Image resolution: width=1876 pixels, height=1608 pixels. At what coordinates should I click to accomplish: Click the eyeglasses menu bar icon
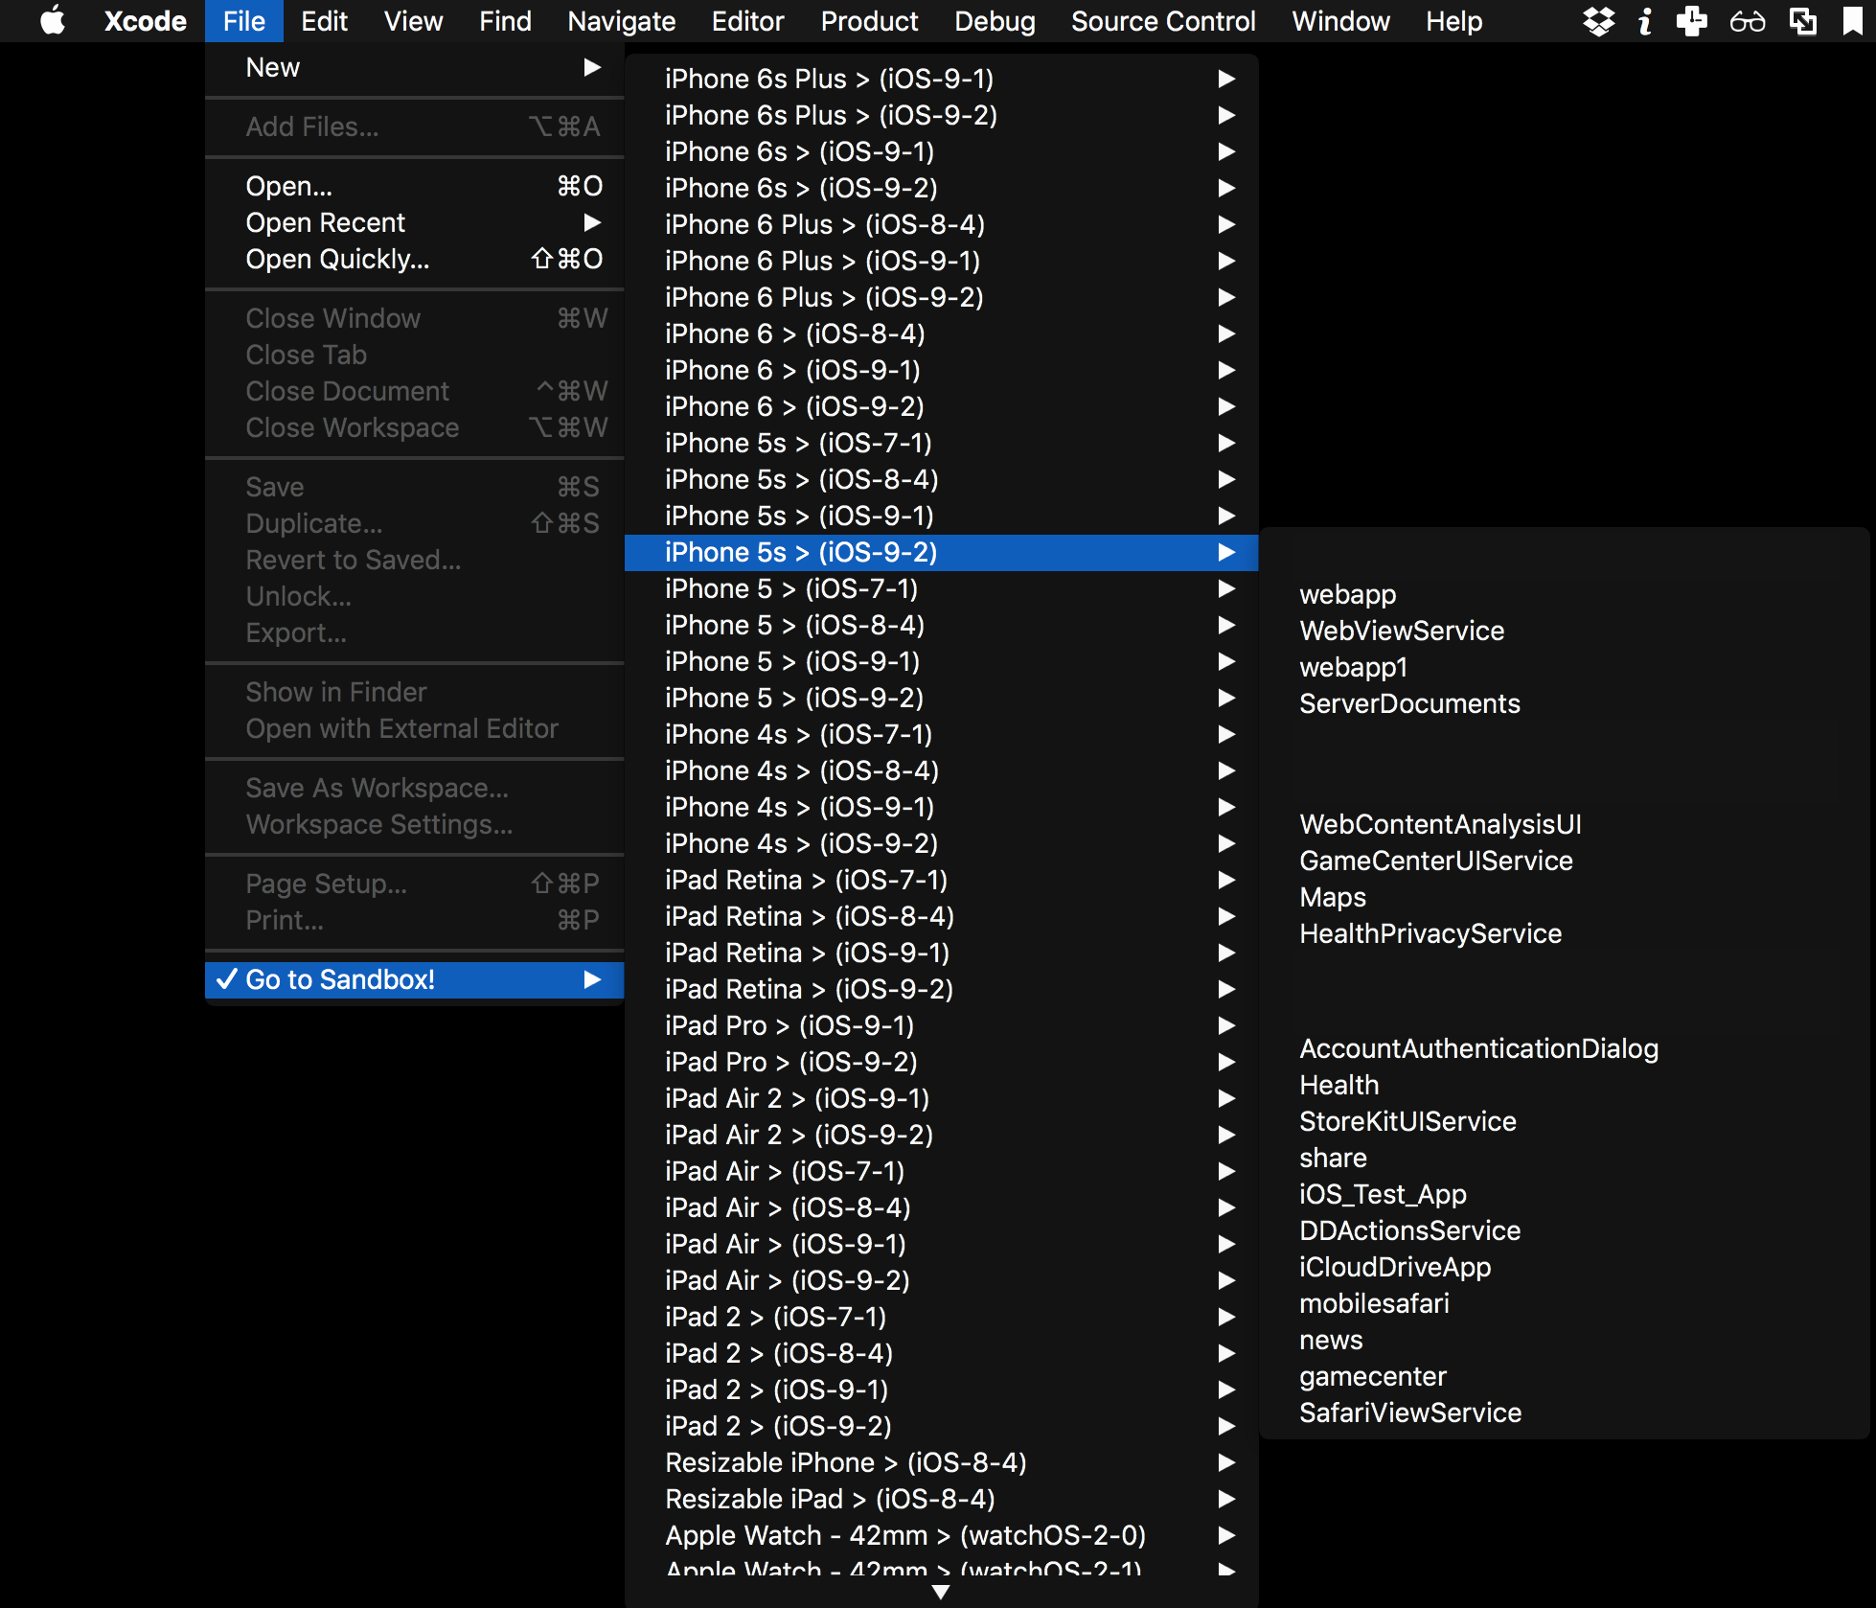tap(1747, 20)
